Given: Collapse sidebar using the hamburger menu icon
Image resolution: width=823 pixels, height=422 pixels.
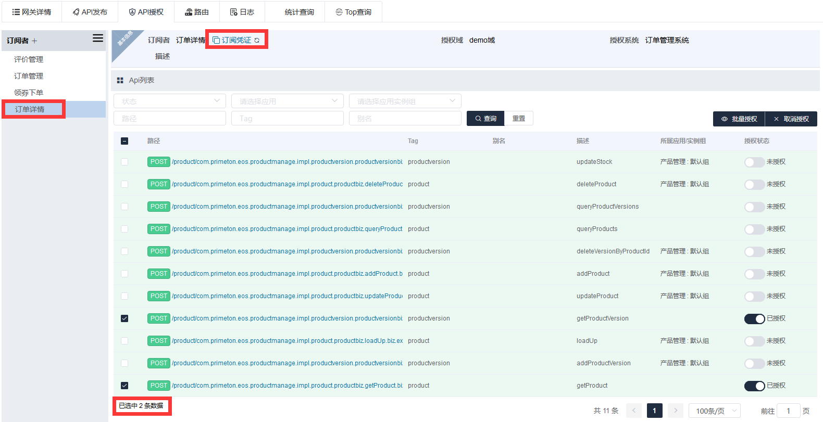Looking at the screenshot, I should 98,38.
